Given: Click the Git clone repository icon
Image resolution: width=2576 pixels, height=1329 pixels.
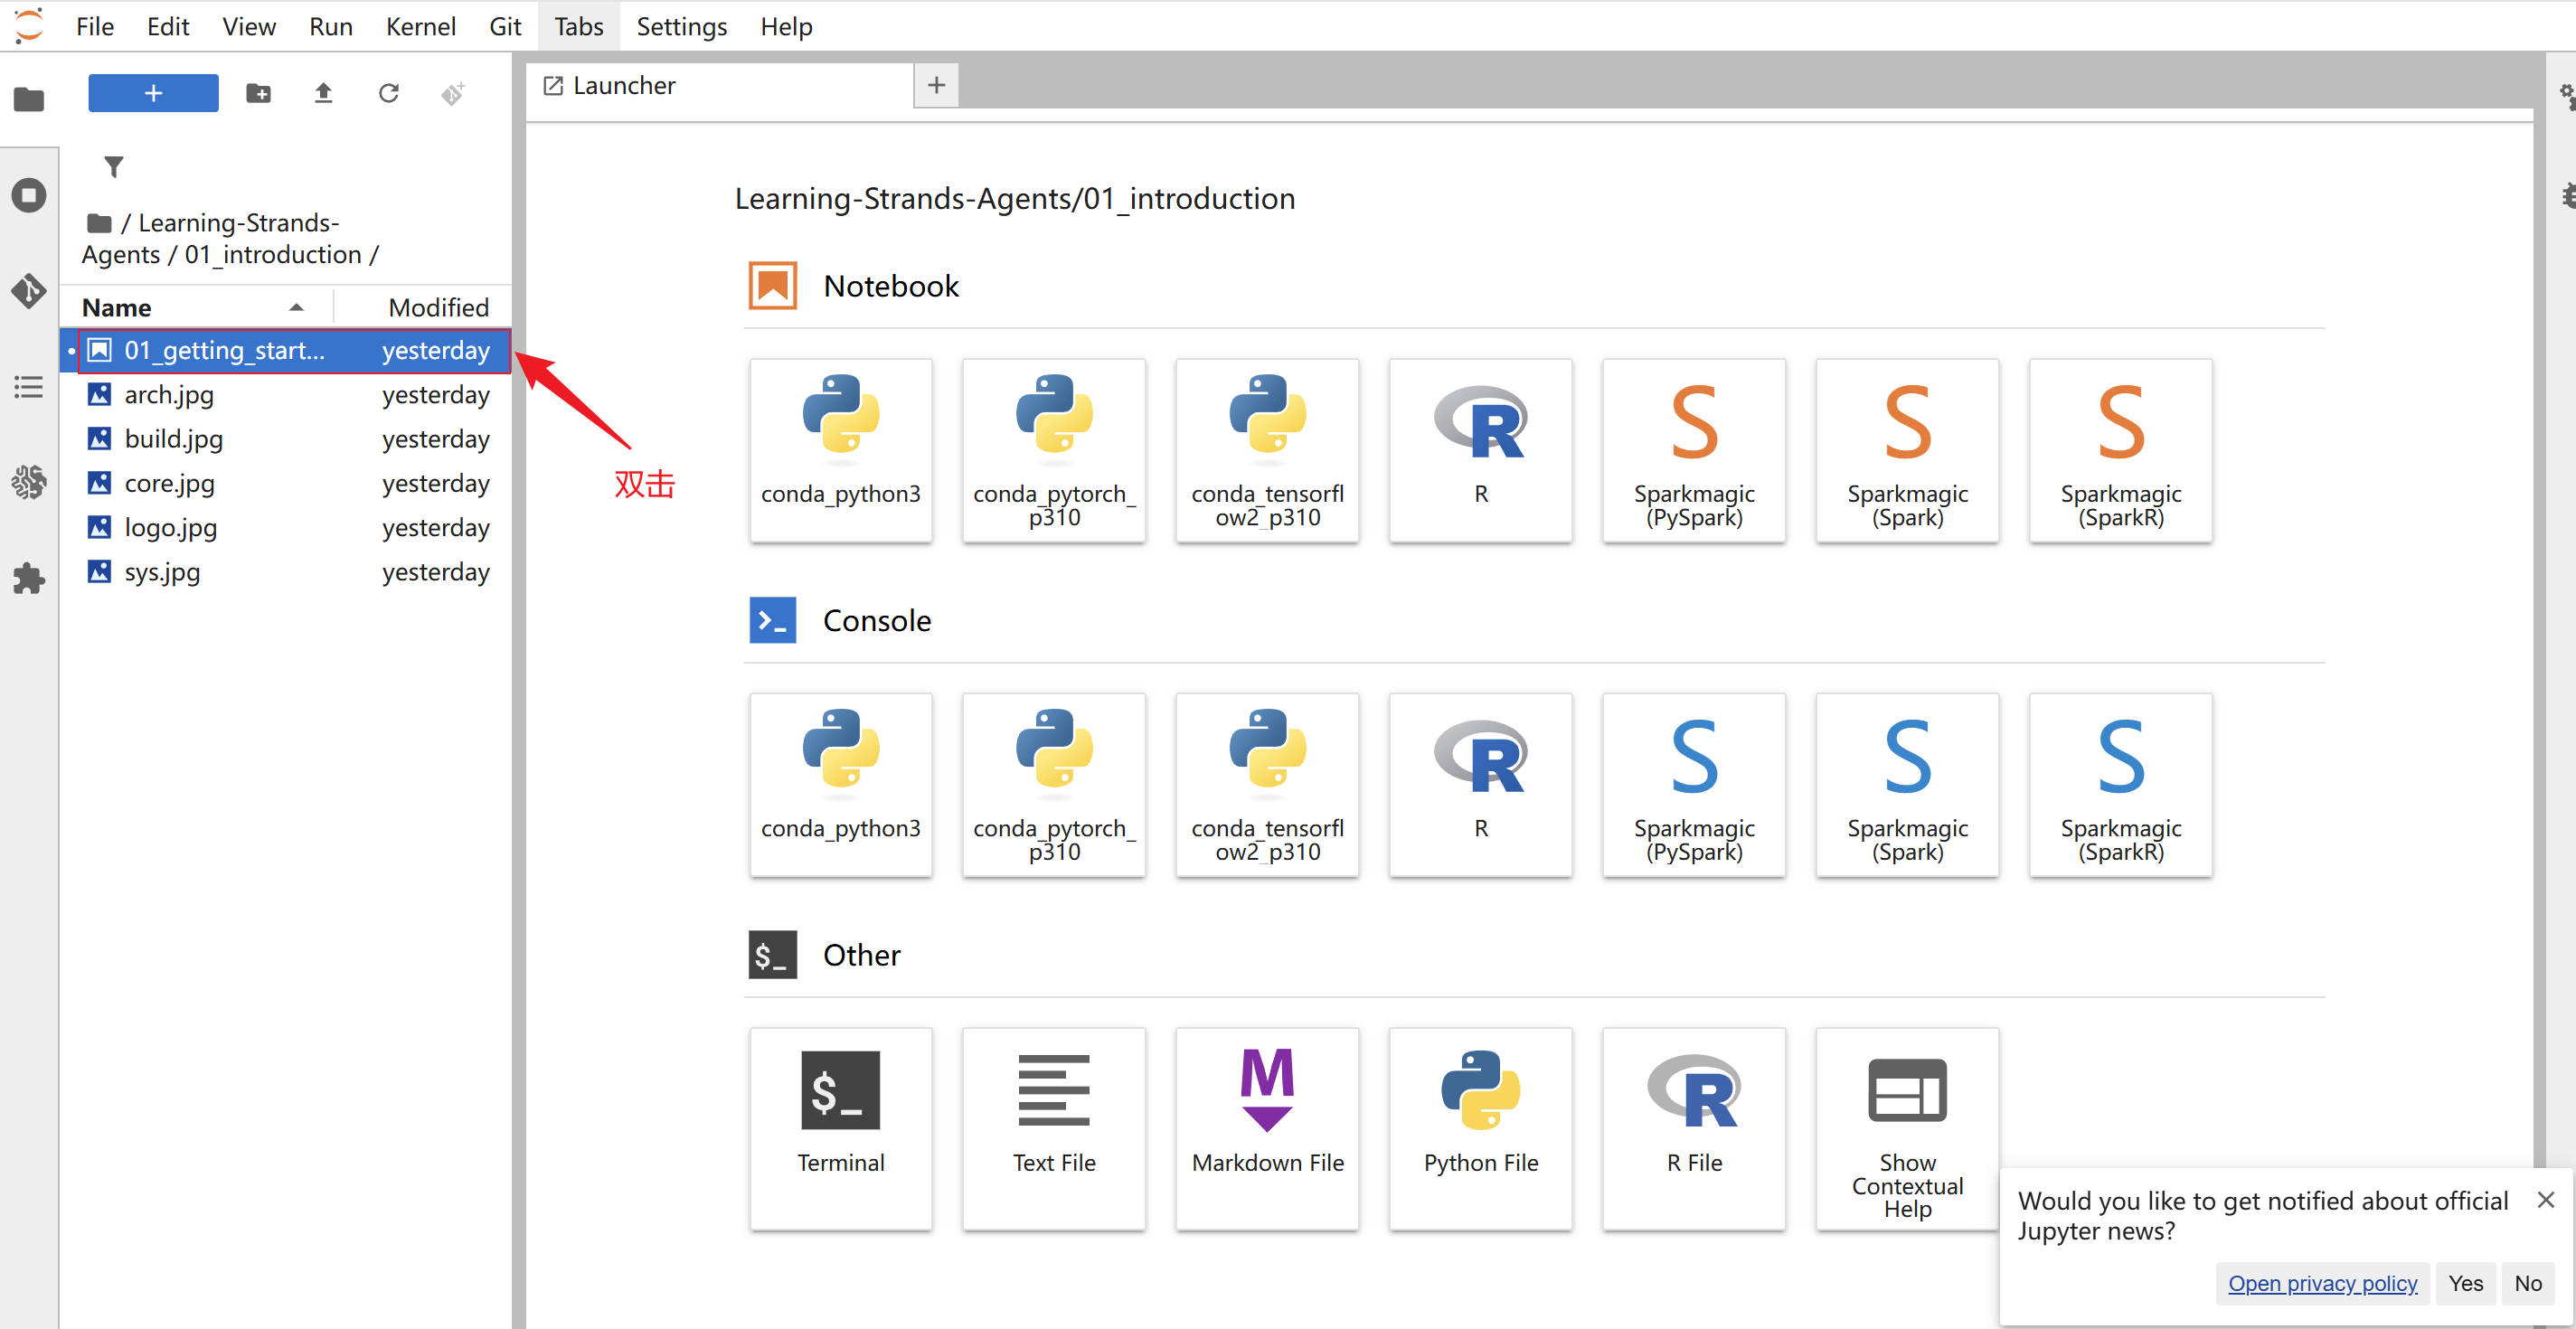Looking at the screenshot, I should click(x=453, y=93).
